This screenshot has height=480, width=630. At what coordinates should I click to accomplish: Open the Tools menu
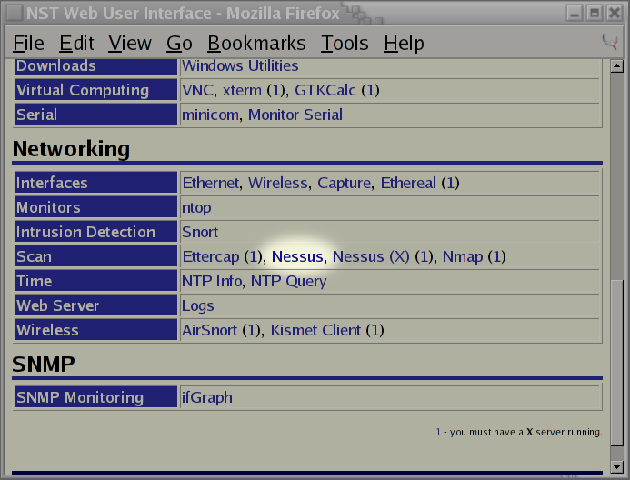(x=345, y=43)
